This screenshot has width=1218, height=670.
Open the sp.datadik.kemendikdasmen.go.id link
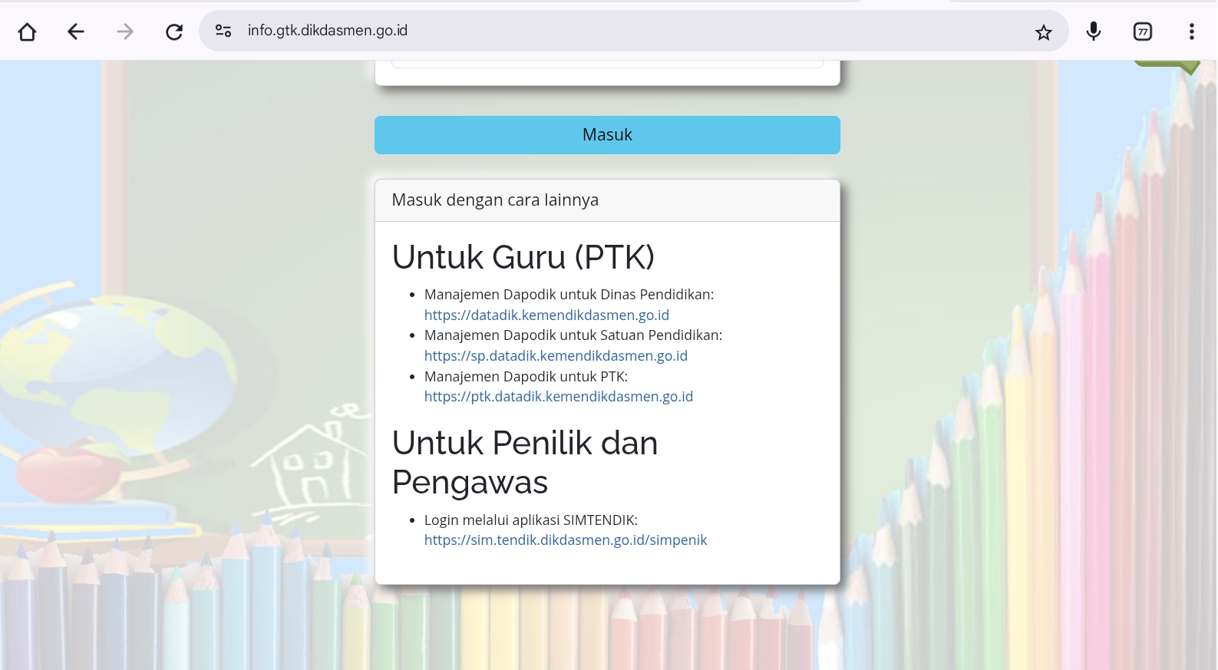click(556, 355)
